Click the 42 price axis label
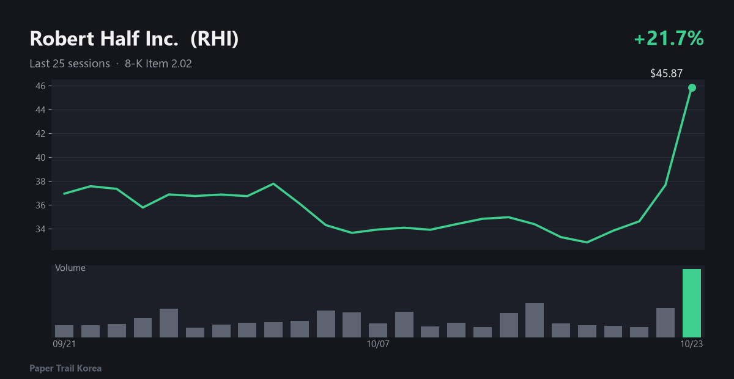Screen dimensions: 734x379 pyautogui.click(x=40, y=134)
